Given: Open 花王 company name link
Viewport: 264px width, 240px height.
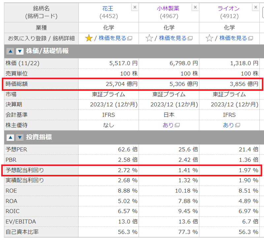Looking at the screenshot, I should [108, 9].
